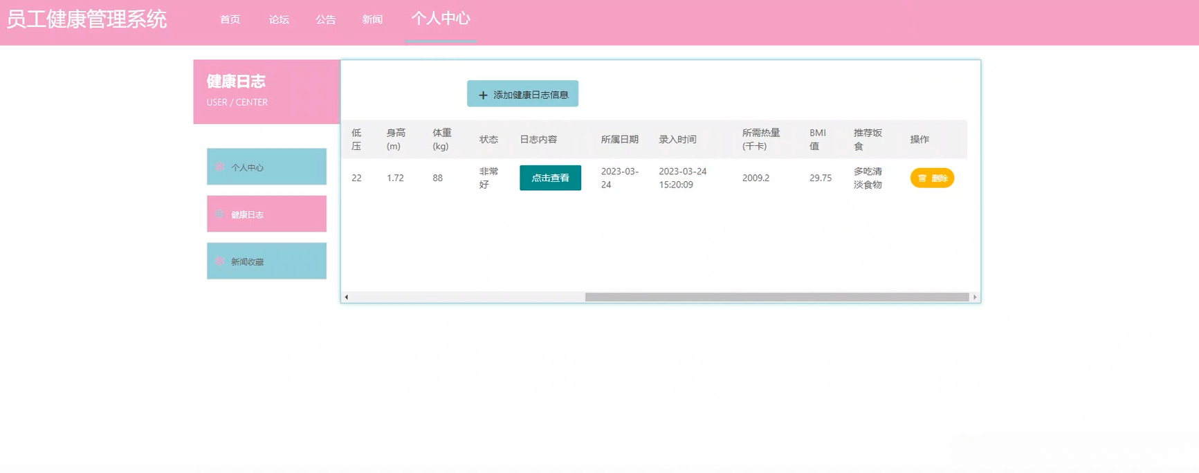Click the recommendation cell 多吃清淡食物
Screen dimensions: 1199x473
[868, 178]
